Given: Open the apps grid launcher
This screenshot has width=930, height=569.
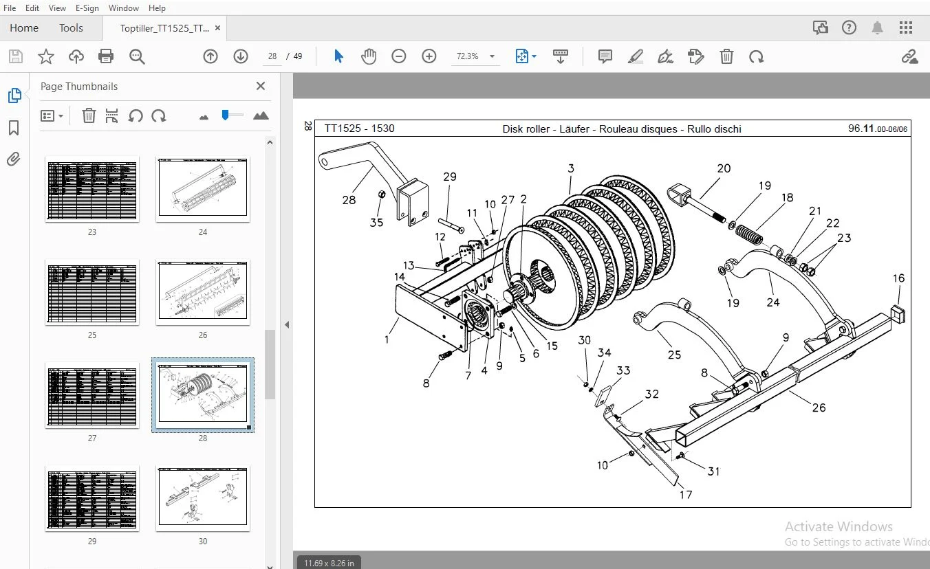Looking at the screenshot, I should point(906,27).
